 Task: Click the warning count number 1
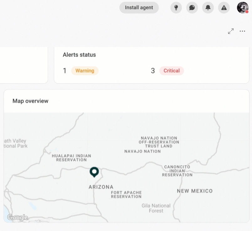click(65, 71)
